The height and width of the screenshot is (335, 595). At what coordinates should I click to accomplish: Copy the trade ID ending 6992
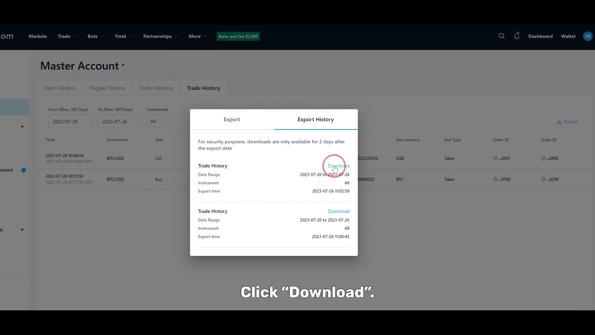[543, 158]
